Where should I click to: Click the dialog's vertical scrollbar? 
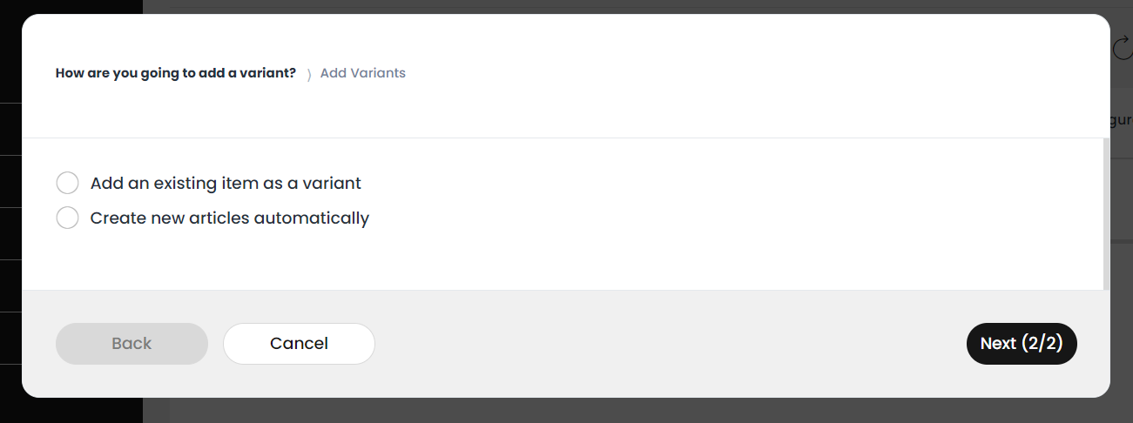click(1106, 214)
